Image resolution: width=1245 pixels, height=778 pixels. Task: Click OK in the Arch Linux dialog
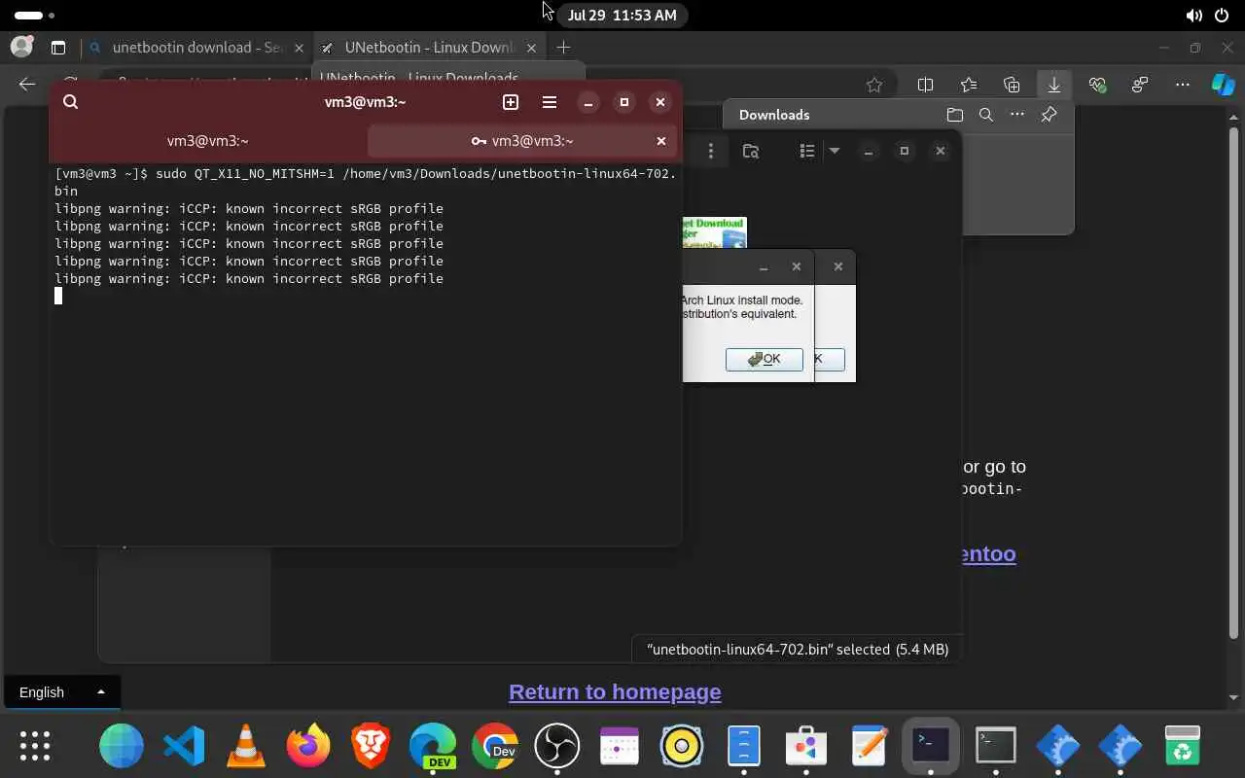click(x=765, y=359)
